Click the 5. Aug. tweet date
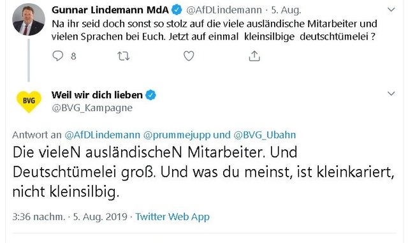Image resolution: width=408 pixels, height=243 pixels. [286, 10]
